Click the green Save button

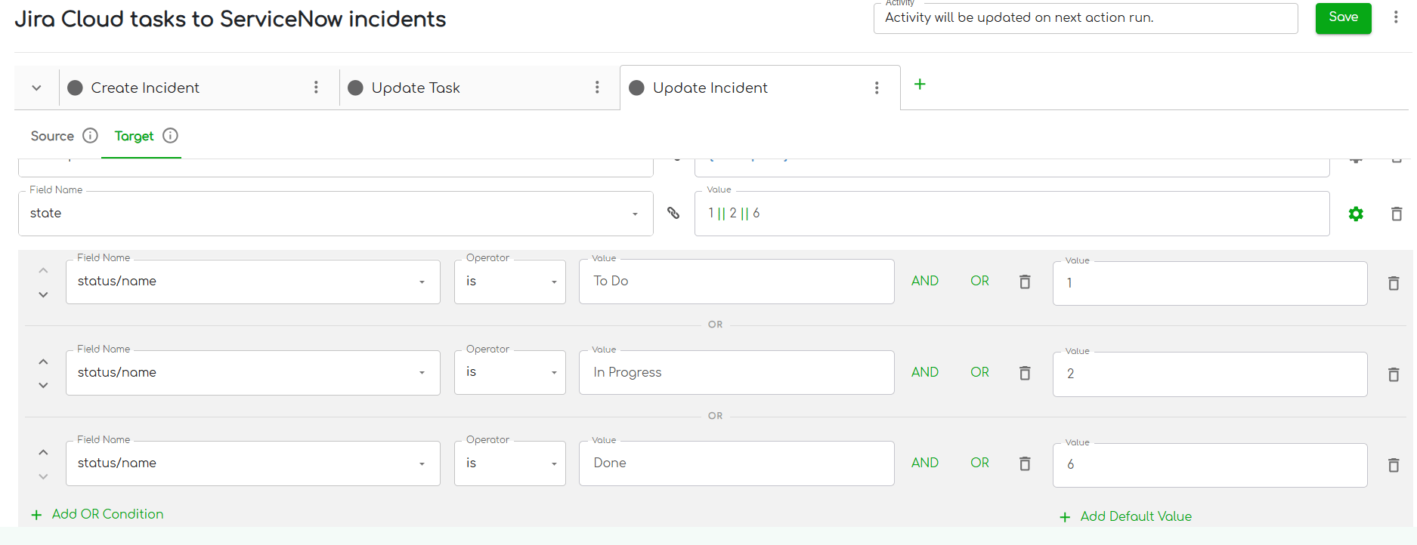pos(1343,18)
